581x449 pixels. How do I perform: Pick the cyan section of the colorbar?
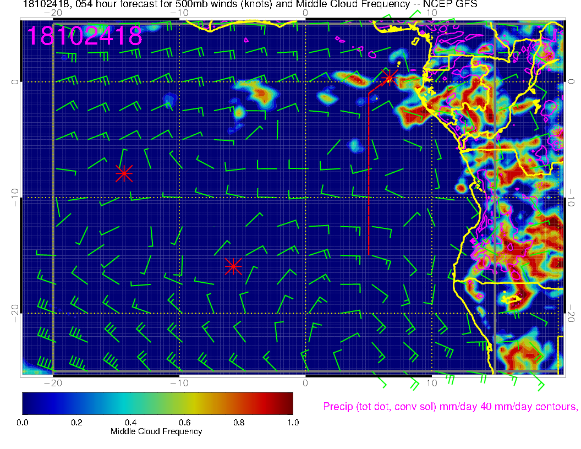(124, 403)
